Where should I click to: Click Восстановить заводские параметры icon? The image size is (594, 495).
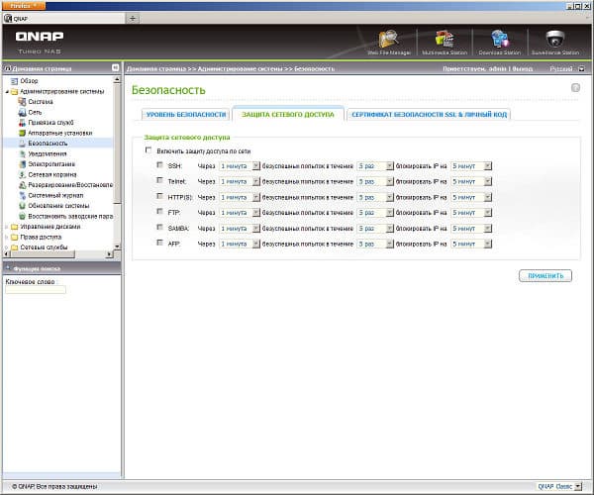point(22,216)
